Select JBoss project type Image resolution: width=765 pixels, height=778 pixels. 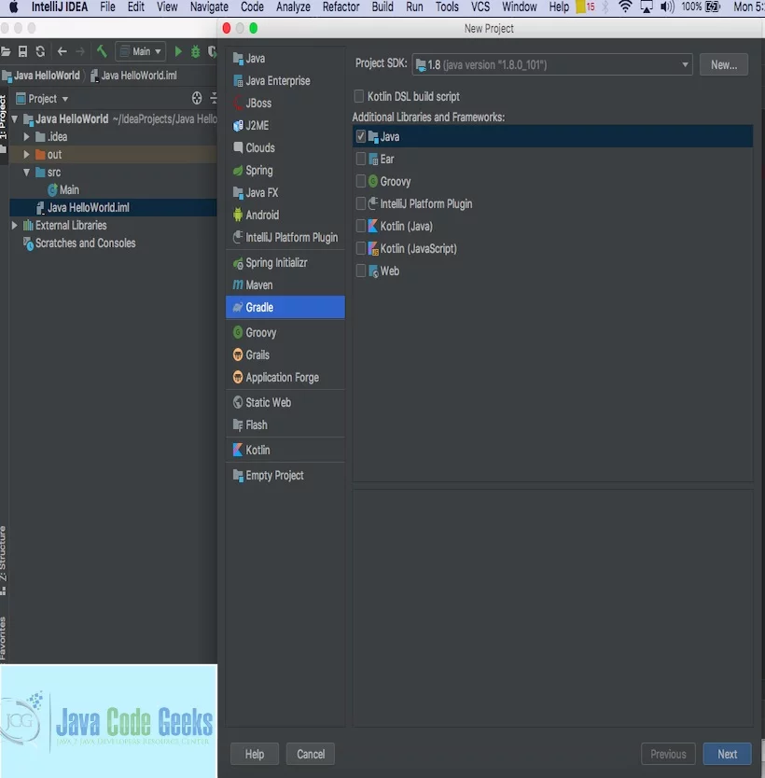[x=285, y=104]
